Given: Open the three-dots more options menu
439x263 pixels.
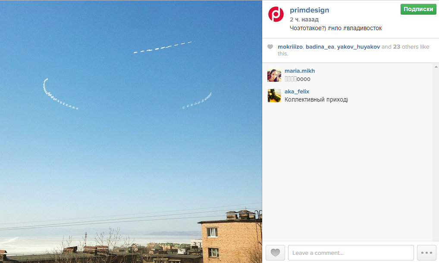Looking at the screenshot, I should click(426, 253).
